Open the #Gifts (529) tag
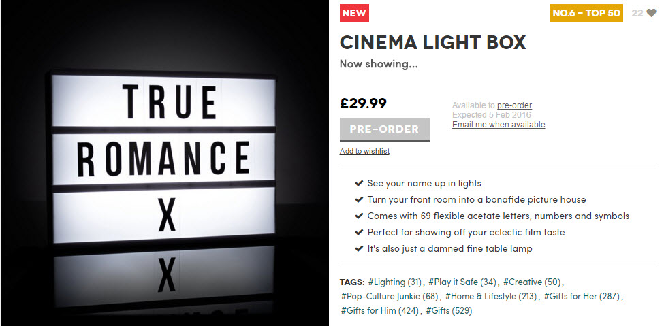 click(449, 310)
